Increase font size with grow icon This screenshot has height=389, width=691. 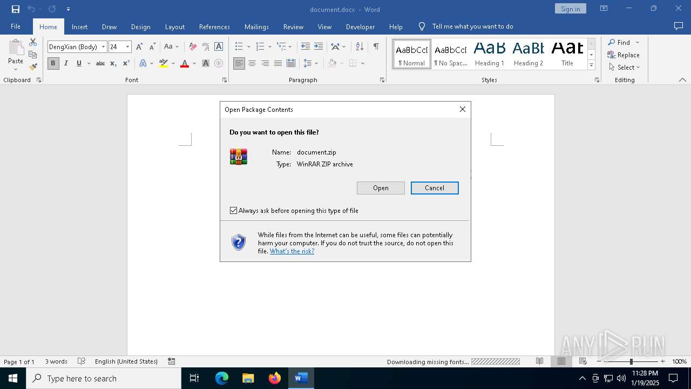[139, 47]
